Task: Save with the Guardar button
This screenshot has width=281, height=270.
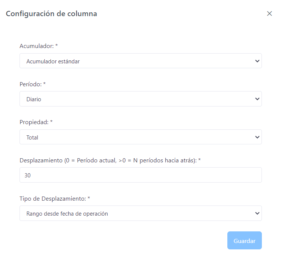Action: tap(245, 240)
